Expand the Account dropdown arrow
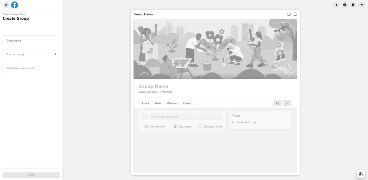 click(x=362, y=5)
